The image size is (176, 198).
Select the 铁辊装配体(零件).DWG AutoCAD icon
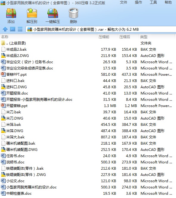(x=3, y=174)
